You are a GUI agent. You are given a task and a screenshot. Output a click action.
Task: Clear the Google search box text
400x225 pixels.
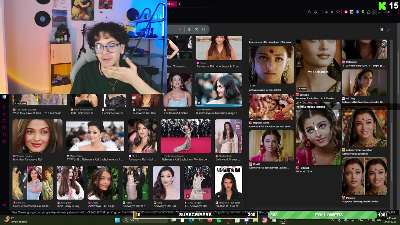tap(180, 29)
